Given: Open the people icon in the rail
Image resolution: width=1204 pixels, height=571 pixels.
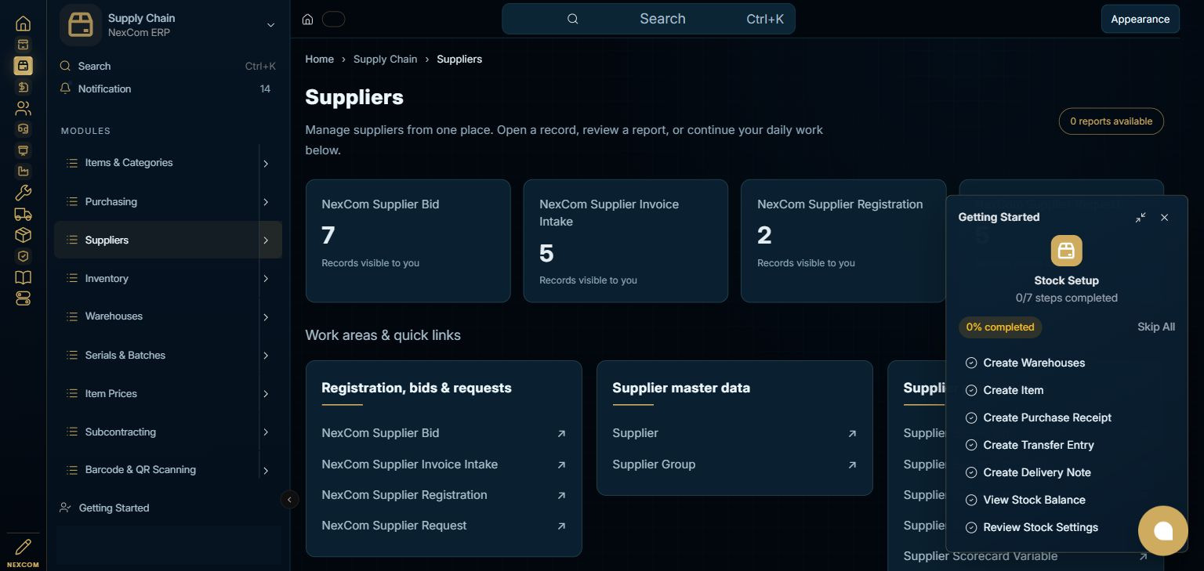Looking at the screenshot, I should pyautogui.click(x=23, y=108).
